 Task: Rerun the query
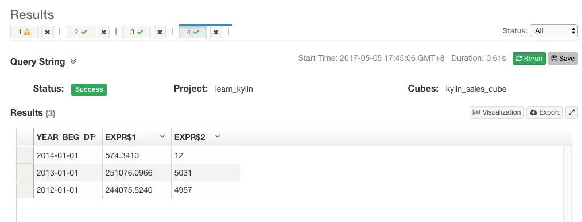click(529, 59)
